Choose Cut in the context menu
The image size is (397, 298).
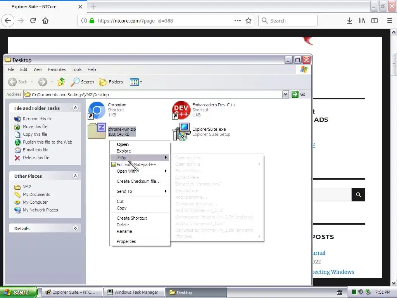[140, 201]
